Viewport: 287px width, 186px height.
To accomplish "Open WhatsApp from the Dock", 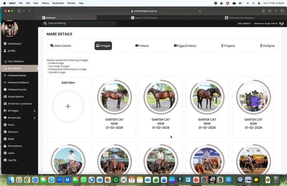I will (x=84, y=180).
